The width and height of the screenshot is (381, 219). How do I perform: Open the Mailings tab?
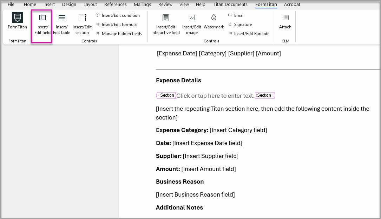(x=142, y=4)
